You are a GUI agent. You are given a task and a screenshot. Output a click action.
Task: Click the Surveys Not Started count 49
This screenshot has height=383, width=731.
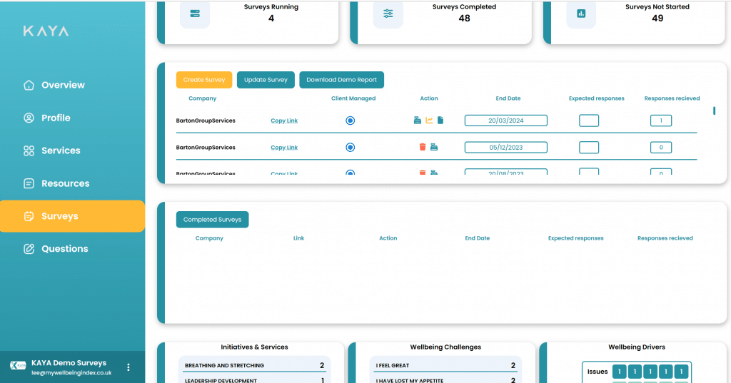(x=657, y=18)
